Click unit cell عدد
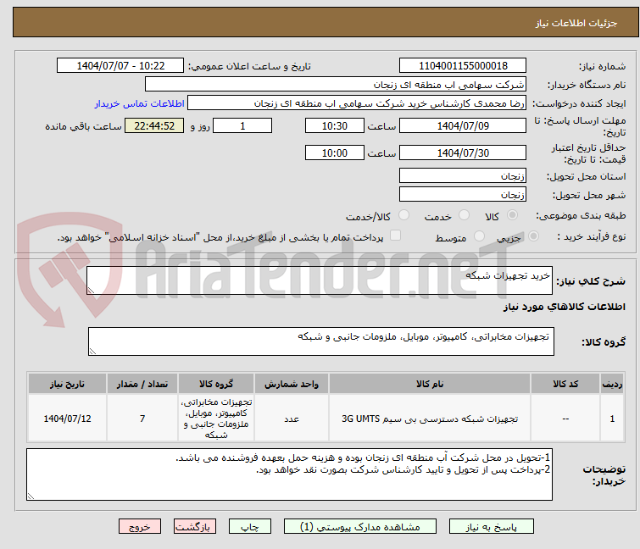Viewport: 640px width, 549px height. (292, 419)
